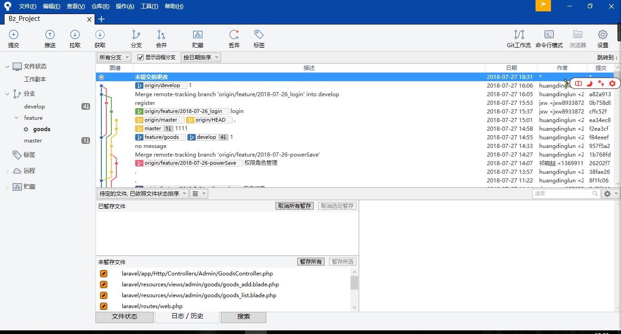Launch Git工作流 (Git Flow)
This screenshot has width=621, height=334.
tap(518, 38)
